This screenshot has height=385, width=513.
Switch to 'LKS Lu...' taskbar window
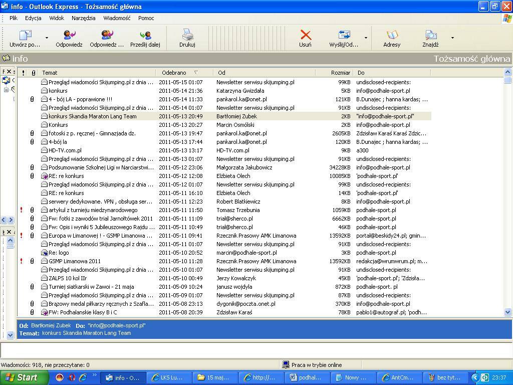pyautogui.click(x=168, y=377)
